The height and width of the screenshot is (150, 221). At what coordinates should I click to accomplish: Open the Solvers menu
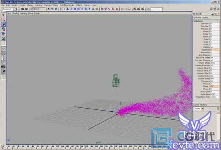(87, 5)
